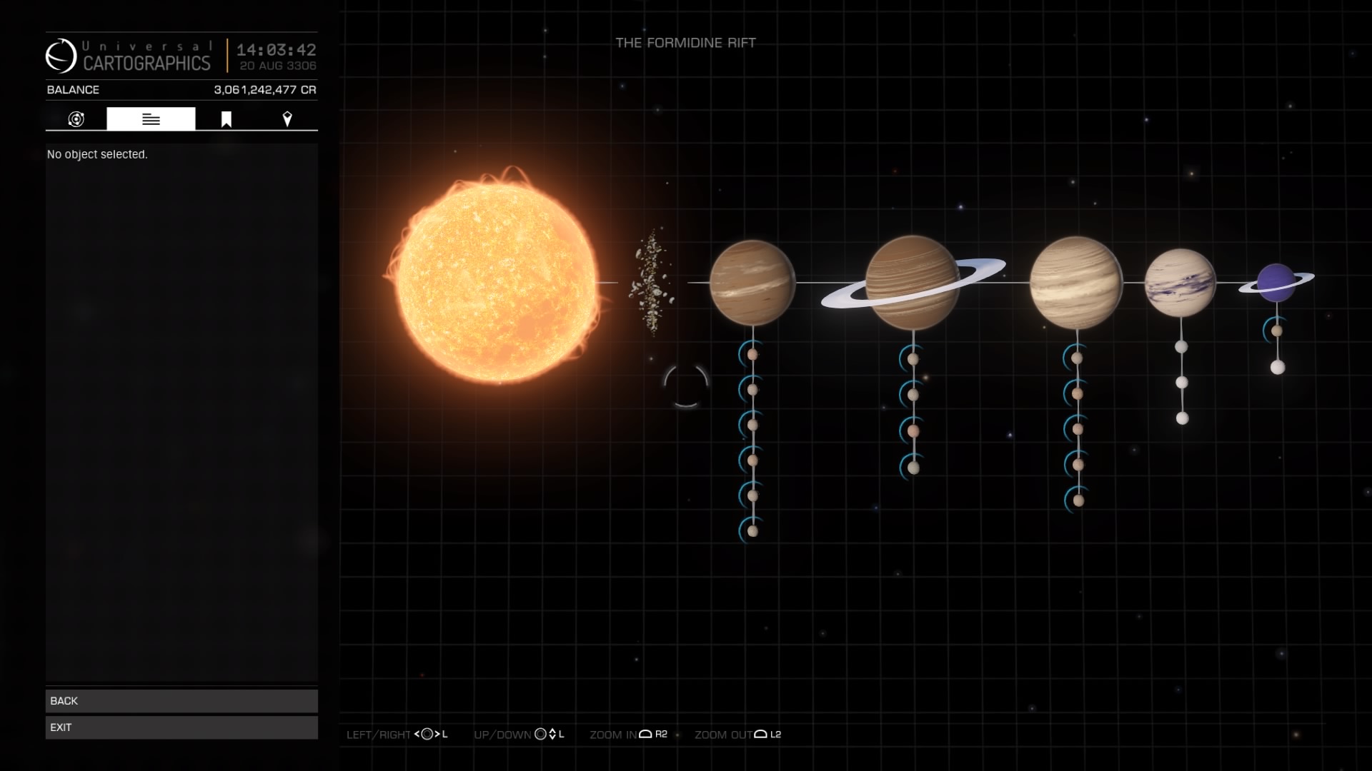Click the ZOOM IN R2 hint
Screen dimensions: 1372x771
[628, 735]
